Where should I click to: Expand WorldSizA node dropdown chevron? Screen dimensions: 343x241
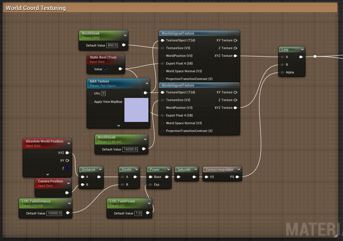125,35
